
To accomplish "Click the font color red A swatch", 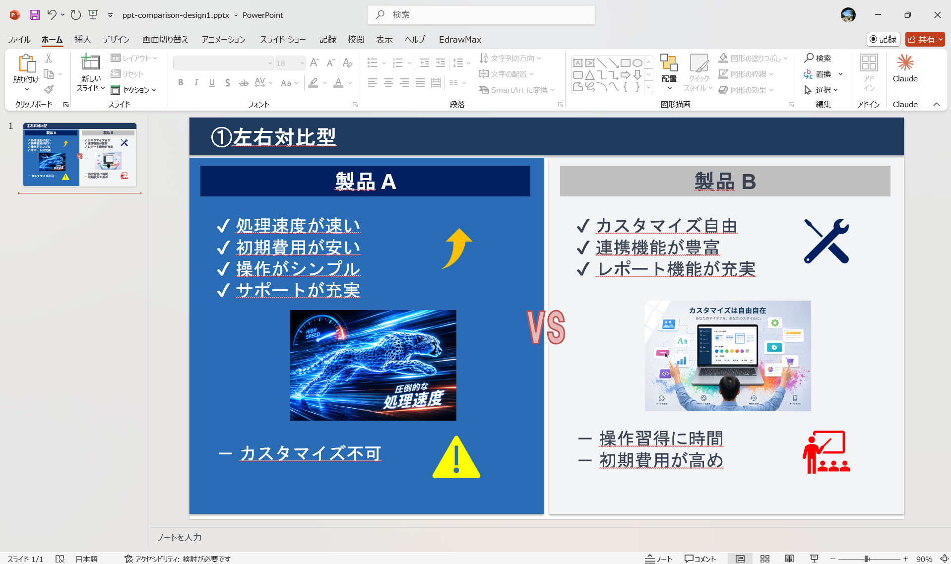I will (x=338, y=83).
